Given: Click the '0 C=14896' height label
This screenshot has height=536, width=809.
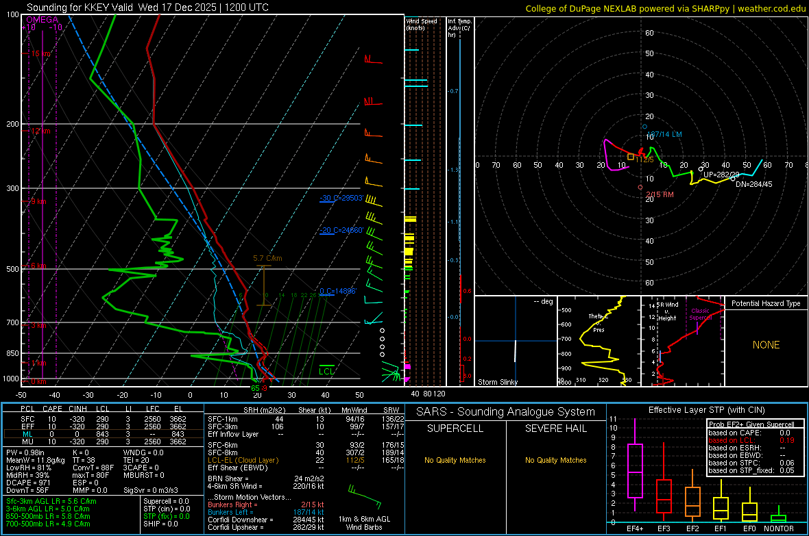Looking at the screenshot, I should [x=338, y=291].
